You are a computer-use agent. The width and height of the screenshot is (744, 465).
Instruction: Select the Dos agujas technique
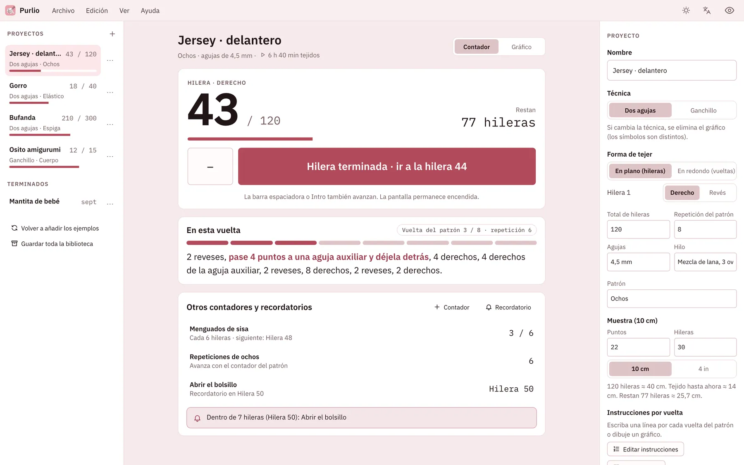point(640,110)
